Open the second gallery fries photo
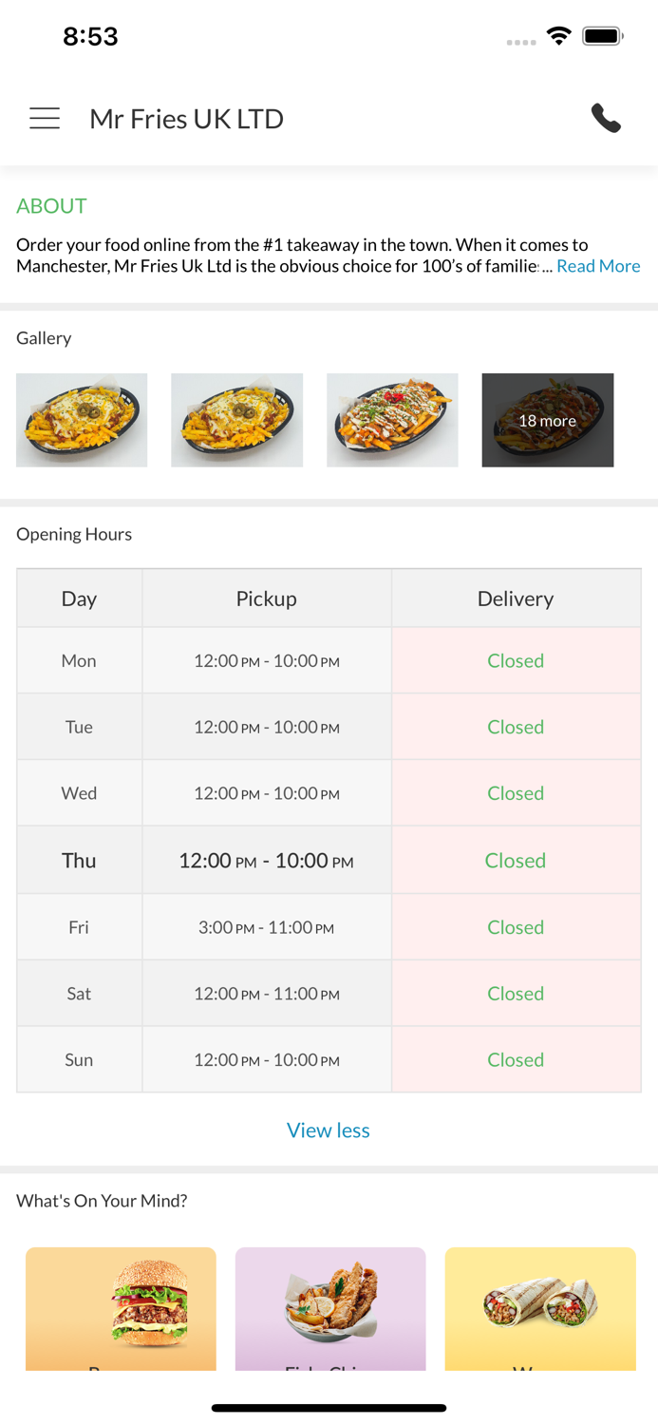The image size is (658, 1425). point(236,420)
